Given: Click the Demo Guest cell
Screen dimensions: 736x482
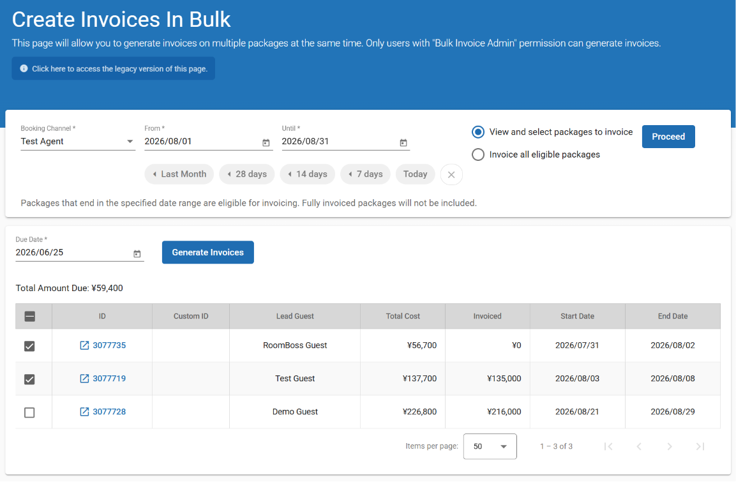Looking at the screenshot, I should [295, 412].
